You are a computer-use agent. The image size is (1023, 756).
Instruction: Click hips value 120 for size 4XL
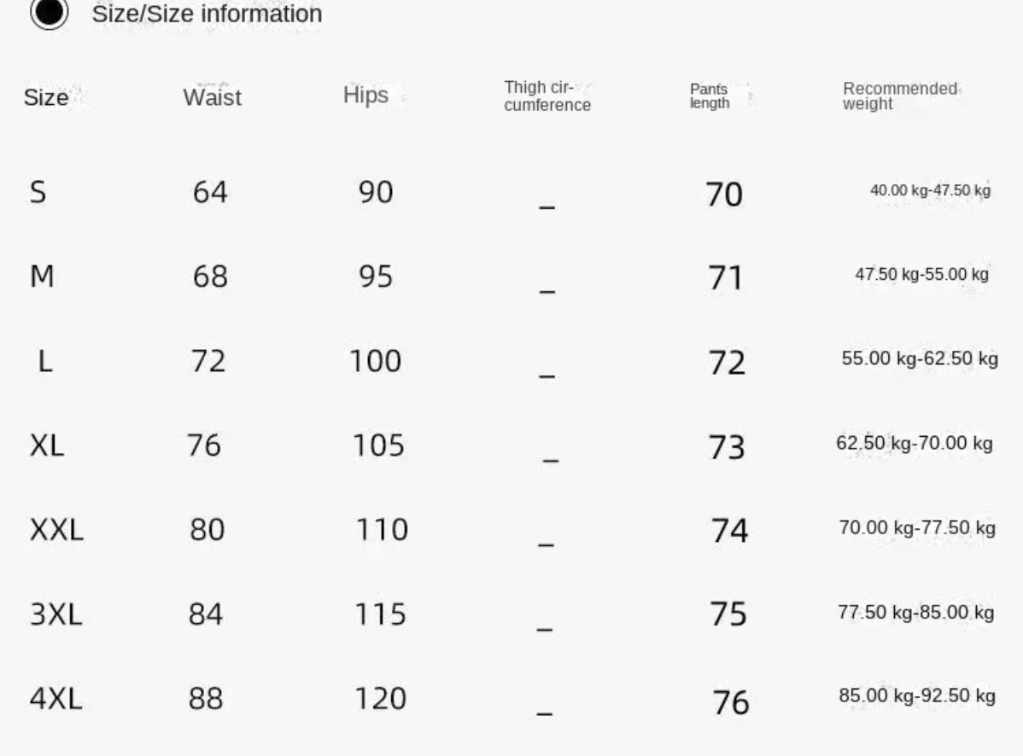pyautogui.click(x=380, y=699)
